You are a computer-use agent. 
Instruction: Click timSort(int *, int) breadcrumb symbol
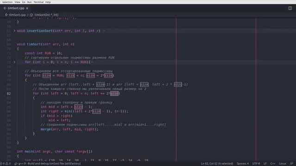pyautogui.click(x=46, y=15)
